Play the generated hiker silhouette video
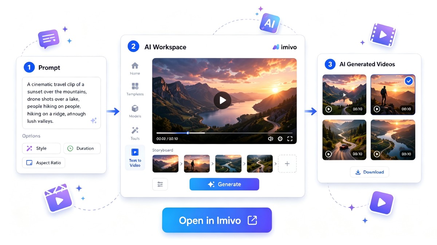This screenshot has width=437, height=245. click(x=377, y=109)
